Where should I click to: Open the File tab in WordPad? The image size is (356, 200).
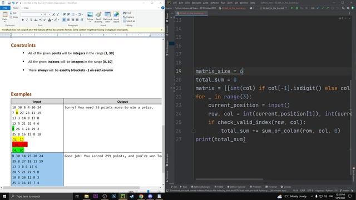(x=5, y=8)
